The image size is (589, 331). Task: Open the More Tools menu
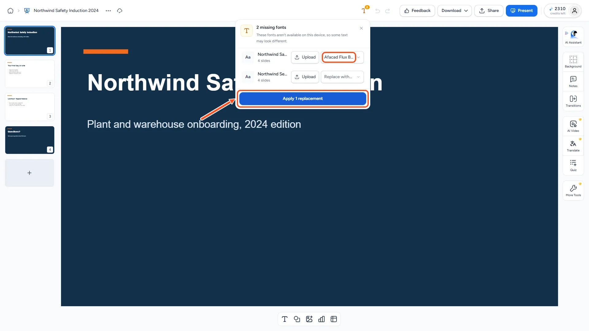coord(573,191)
